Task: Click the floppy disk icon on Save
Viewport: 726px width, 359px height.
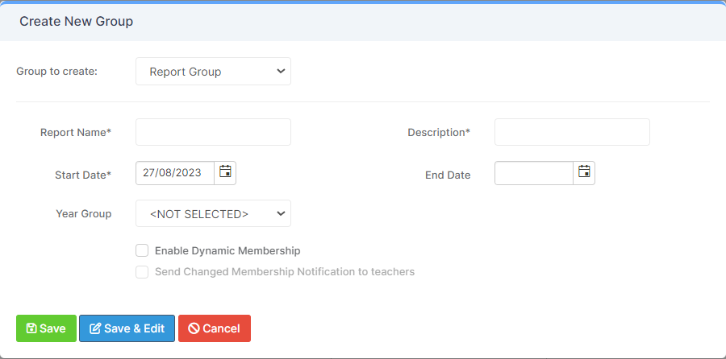Action: point(31,328)
